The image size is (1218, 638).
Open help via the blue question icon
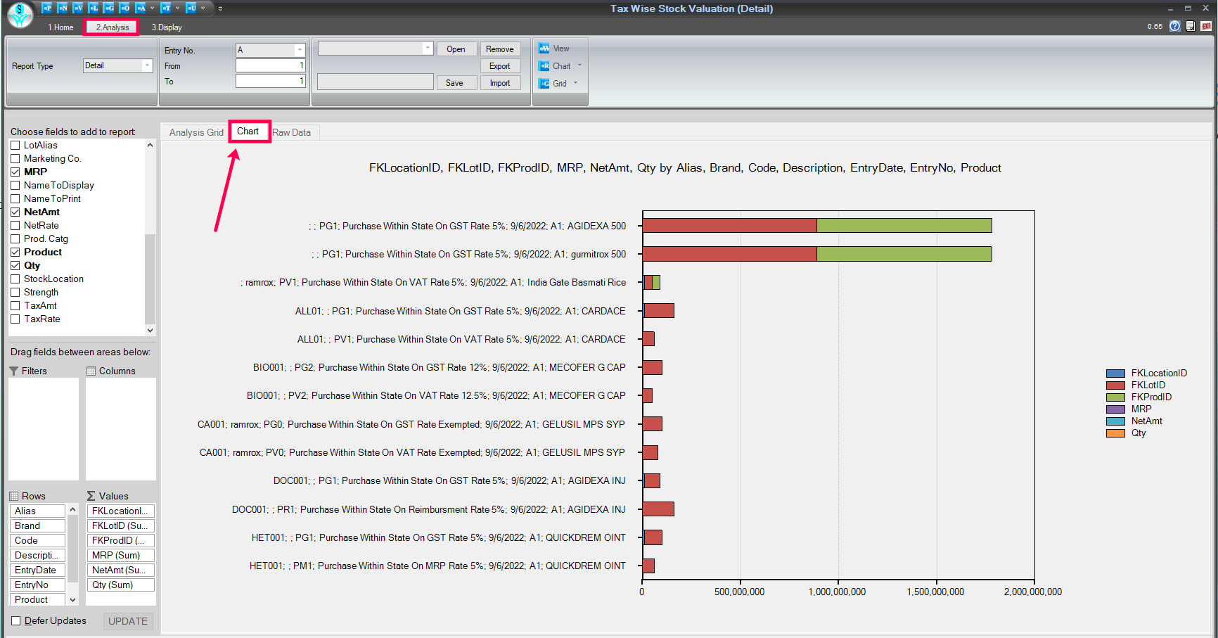point(1175,26)
